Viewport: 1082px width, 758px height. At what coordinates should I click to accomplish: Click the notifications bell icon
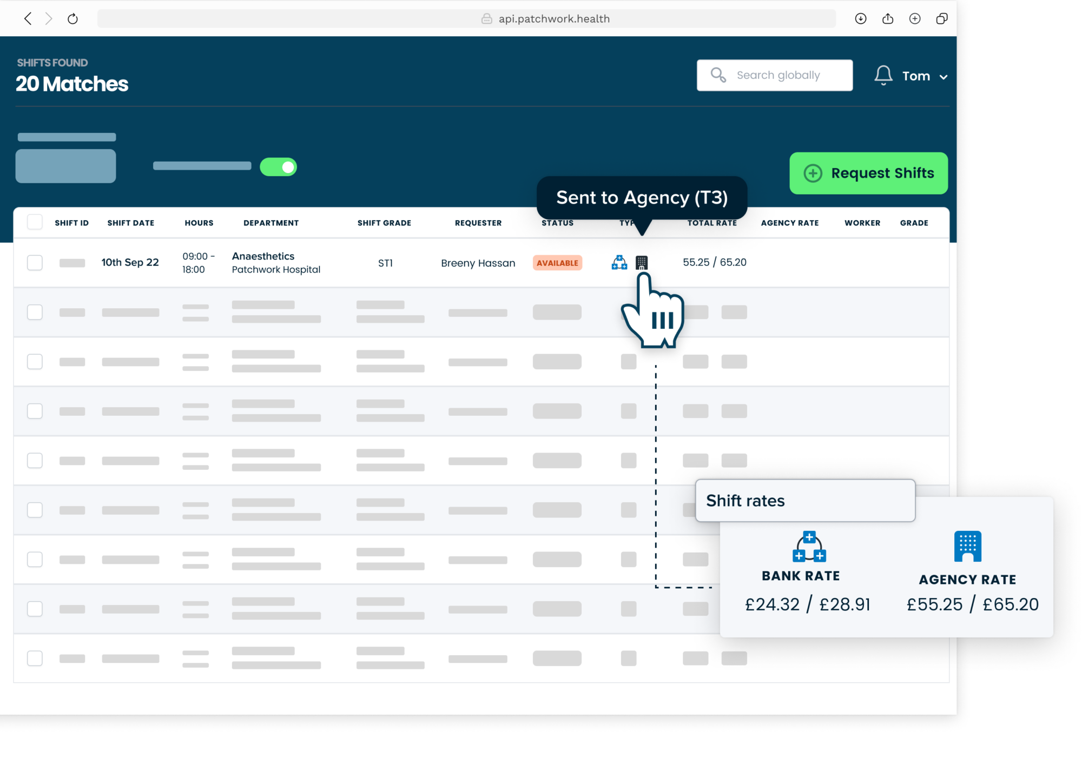[883, 75]
